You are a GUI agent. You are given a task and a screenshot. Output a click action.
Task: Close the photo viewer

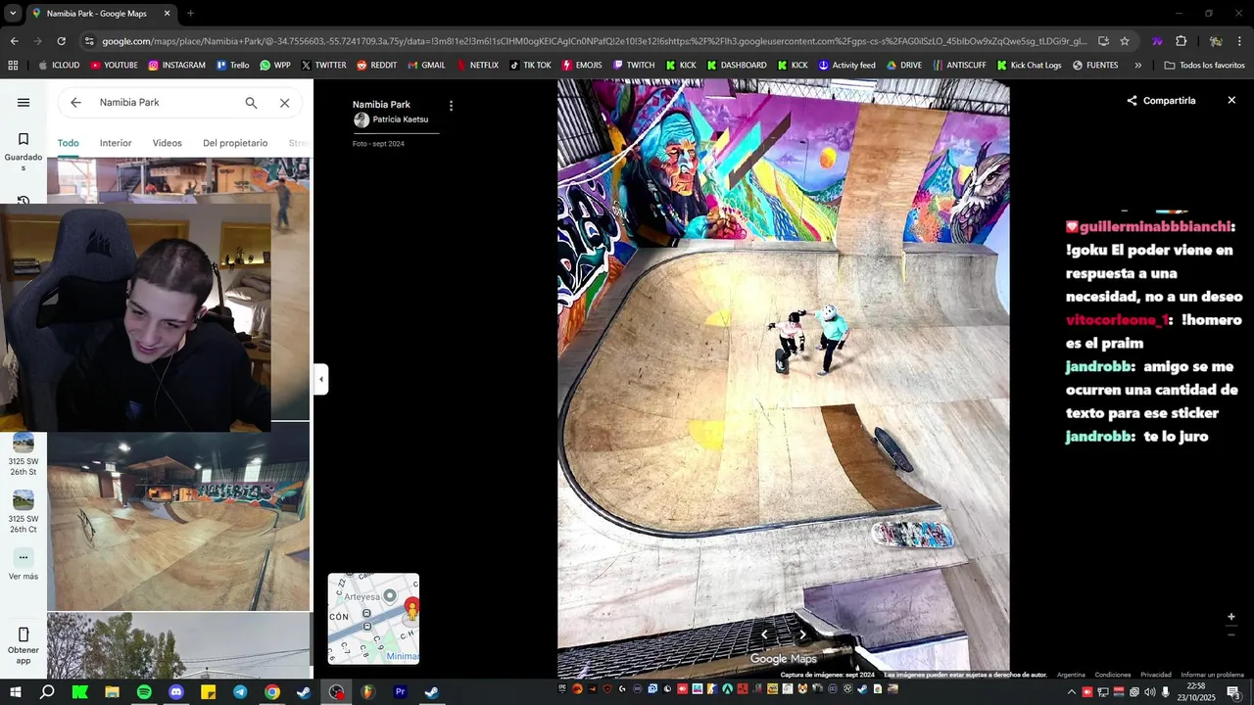tap(1231, 101)
